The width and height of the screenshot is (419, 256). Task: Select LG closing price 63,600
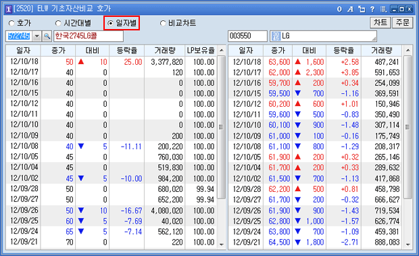click(278, 62)
